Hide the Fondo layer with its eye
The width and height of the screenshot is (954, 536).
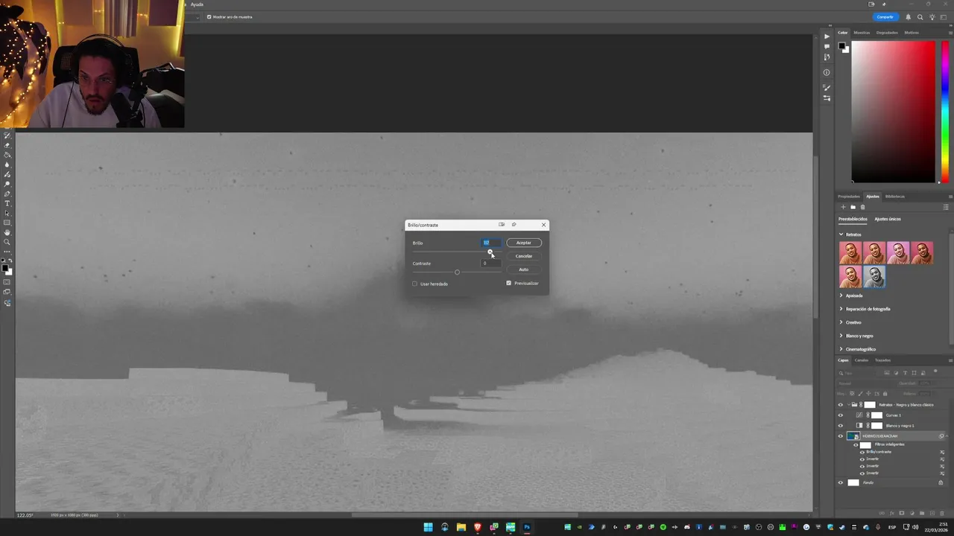(x=841, y=482)
